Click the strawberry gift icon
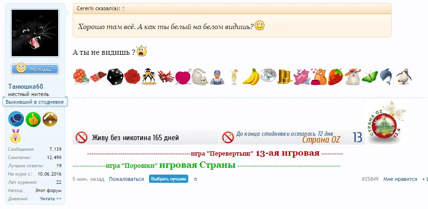Viewport: 428px width, 209px height. [x=336, y=77]
